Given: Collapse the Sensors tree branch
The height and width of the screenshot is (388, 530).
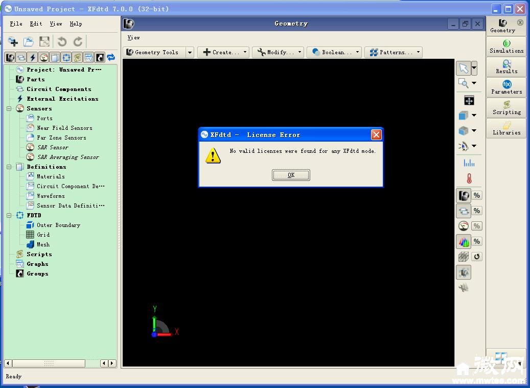Looking at the screenshot, I should pyautogui.click(x=9, y=108).
